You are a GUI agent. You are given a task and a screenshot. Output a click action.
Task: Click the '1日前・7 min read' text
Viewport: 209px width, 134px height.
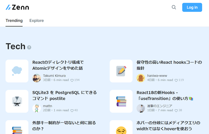[x=160, y=110]
